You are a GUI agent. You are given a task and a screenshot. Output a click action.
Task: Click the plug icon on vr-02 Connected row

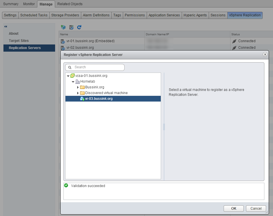[x=234, y=48]
